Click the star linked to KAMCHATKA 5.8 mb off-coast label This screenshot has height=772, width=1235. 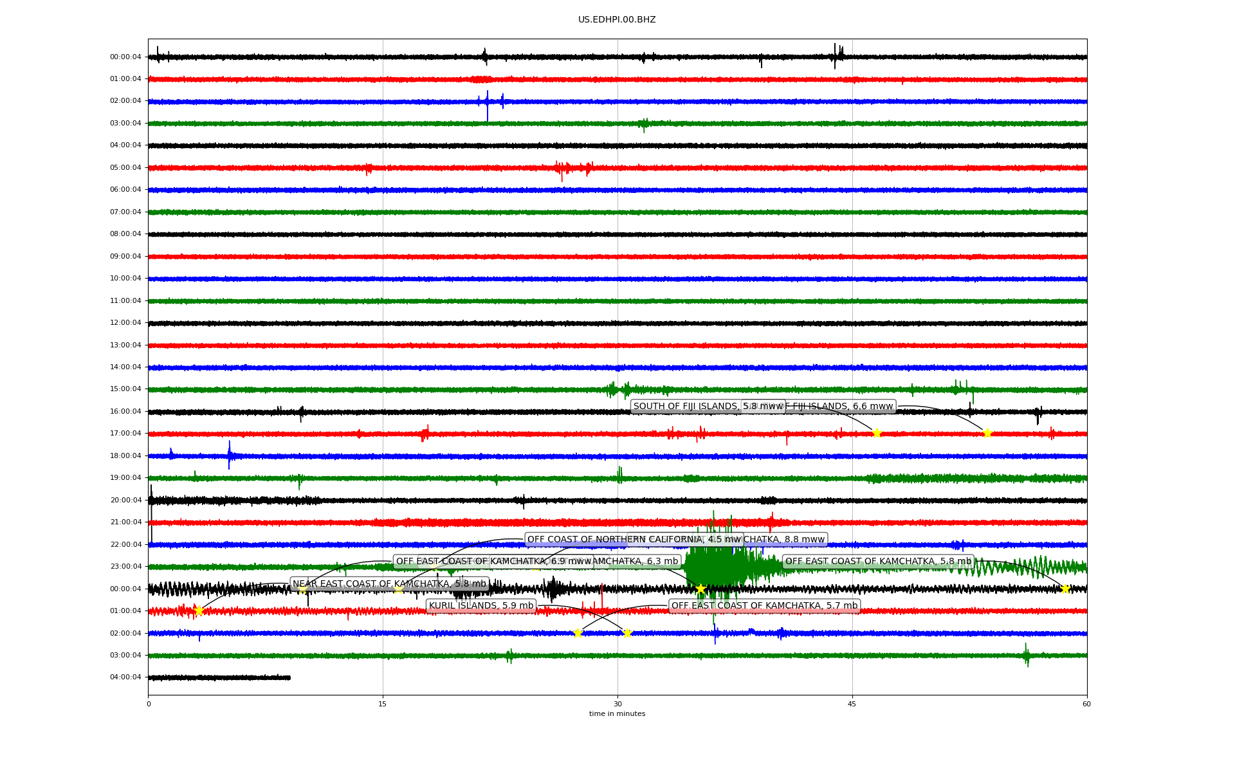[x=1065, y=589]
